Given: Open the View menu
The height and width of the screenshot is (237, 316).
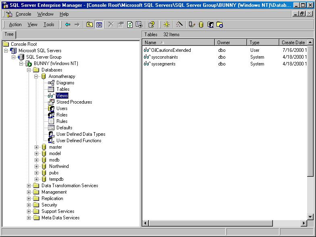Looking at the screenshot, I should [32, 25].
